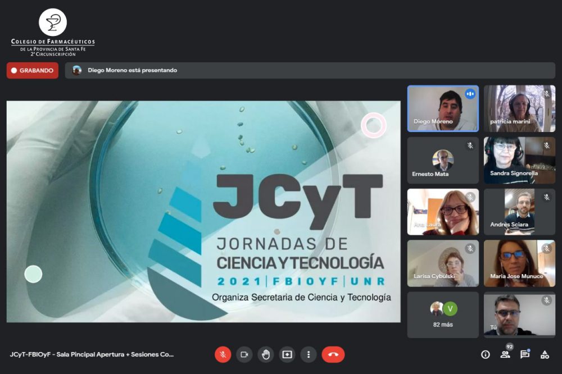The height and width of the screenshot is (374, 562).
Task: Open the 82 más participants tile
Action: (443, 315)
